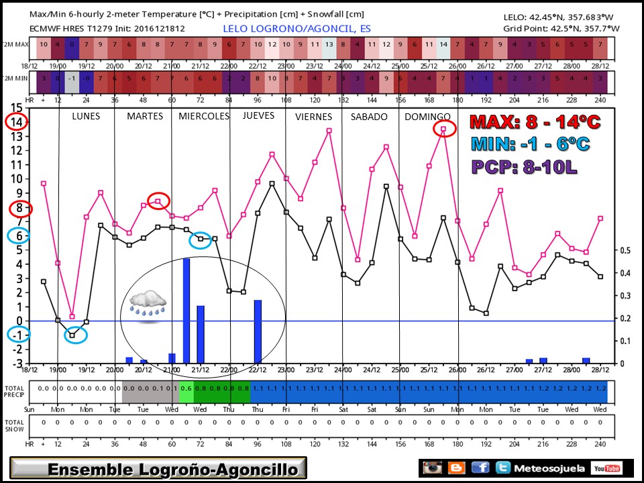Click the TOTAL SNOW row label
This screenshot has height=483, width=644.
pyautogui.click(x=14, y=426)
